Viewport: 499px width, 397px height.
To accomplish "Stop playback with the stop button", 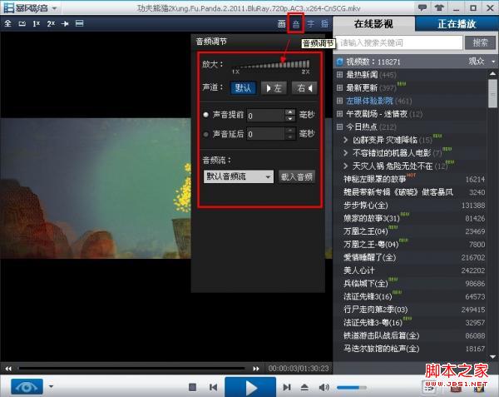I will (x=192, y=387).
